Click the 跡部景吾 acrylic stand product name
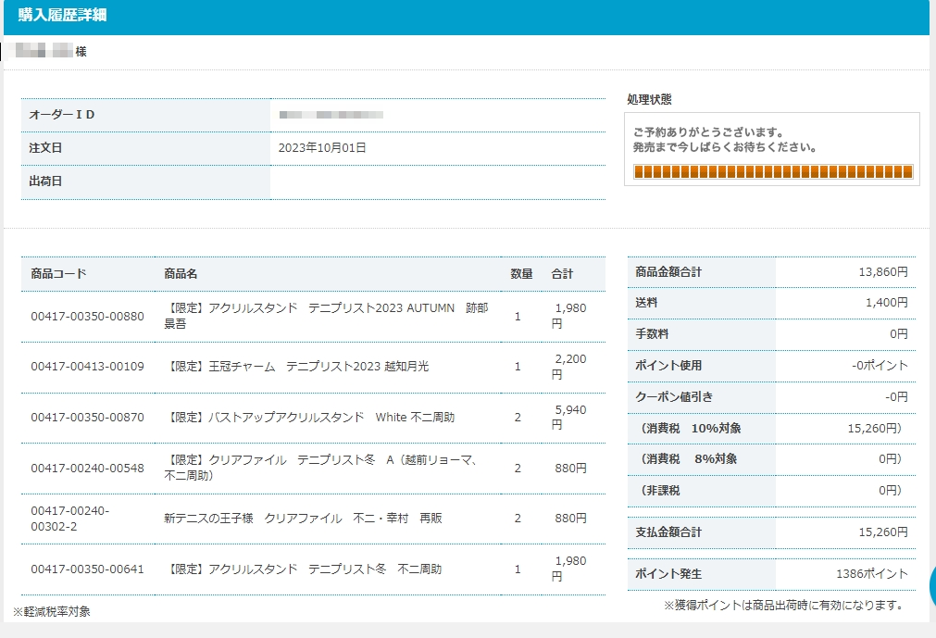Image resolution: width=936 pixels, height=638 pixels. [327, 316]
